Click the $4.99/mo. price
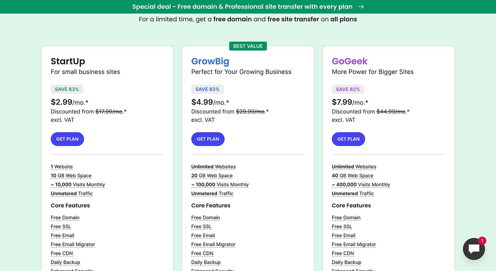Screen dimensions: 496x271 210,102
